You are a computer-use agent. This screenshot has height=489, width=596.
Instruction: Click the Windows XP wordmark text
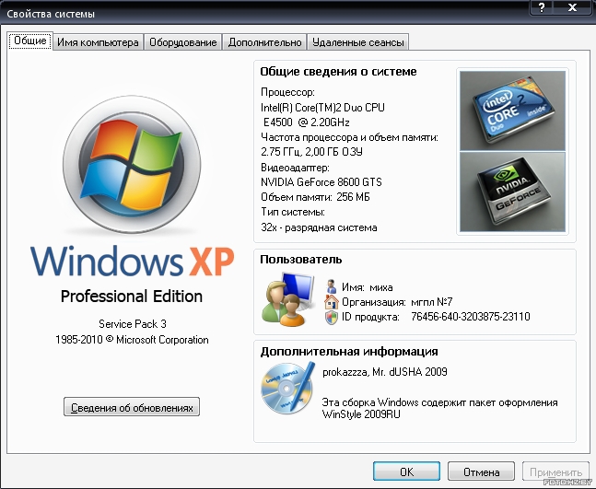tap(132, 261)
